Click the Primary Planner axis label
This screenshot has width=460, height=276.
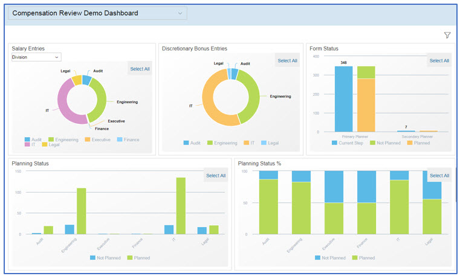[355, 136]
